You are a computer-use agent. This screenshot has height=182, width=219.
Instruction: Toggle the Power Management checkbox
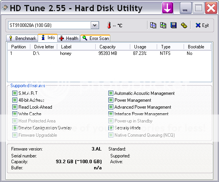tap(111, 100)
